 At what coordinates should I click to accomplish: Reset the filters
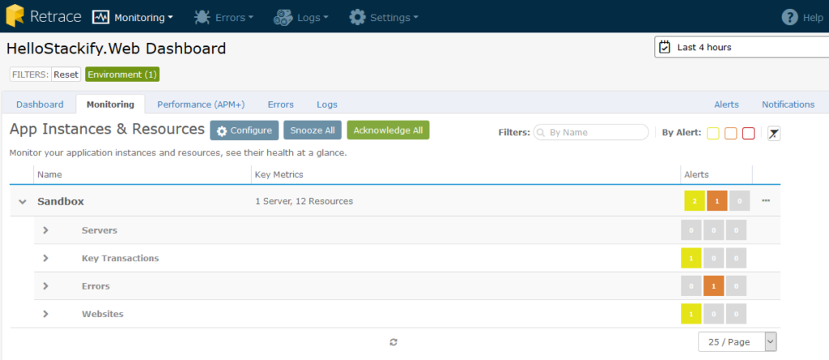coord(66,74)
